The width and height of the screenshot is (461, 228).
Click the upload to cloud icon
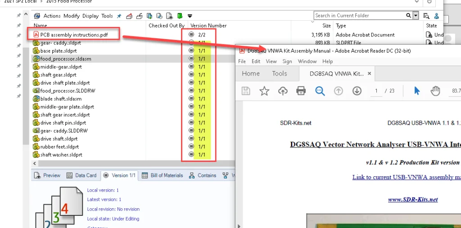point(283,91)
